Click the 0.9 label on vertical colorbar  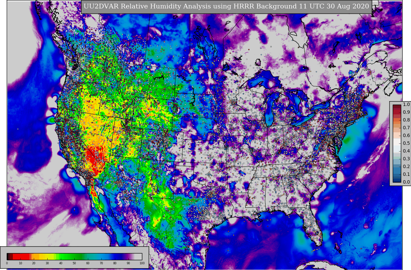tap(406, 112)
